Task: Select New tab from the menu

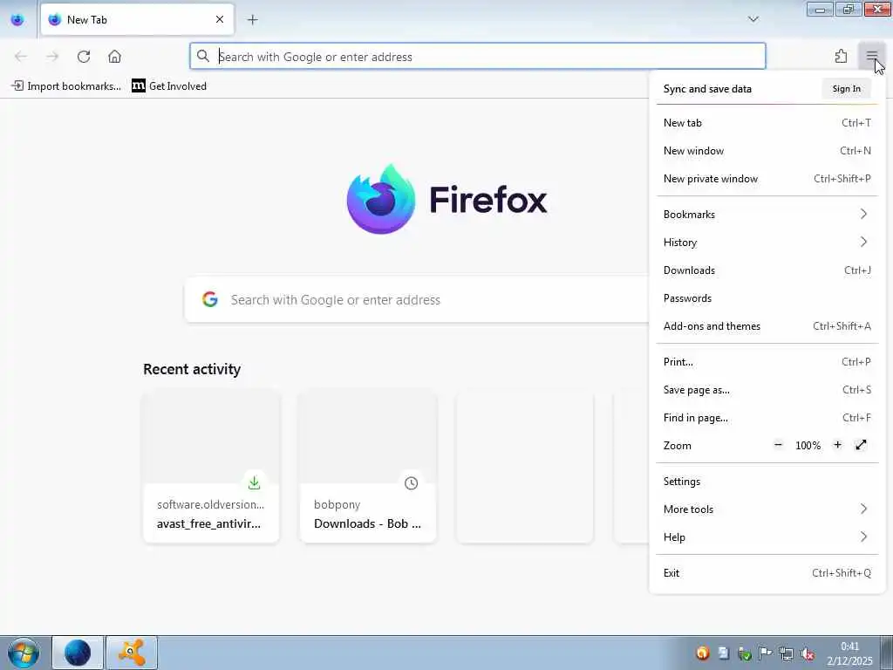Action: pyautogui.click(x=767, y=122)
